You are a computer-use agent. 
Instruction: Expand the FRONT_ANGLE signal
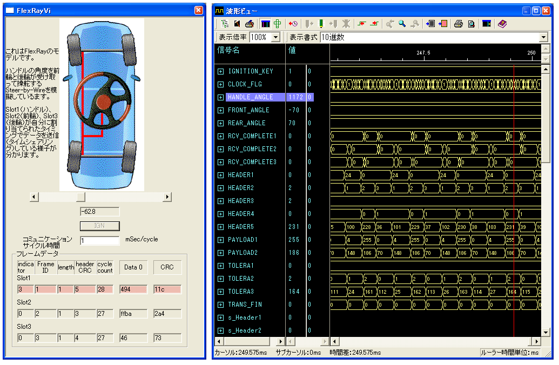(x=221, y=111)
